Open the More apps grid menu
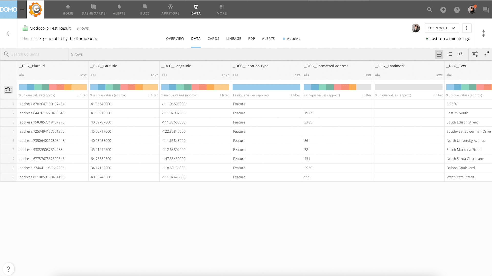 pos(222,9)
